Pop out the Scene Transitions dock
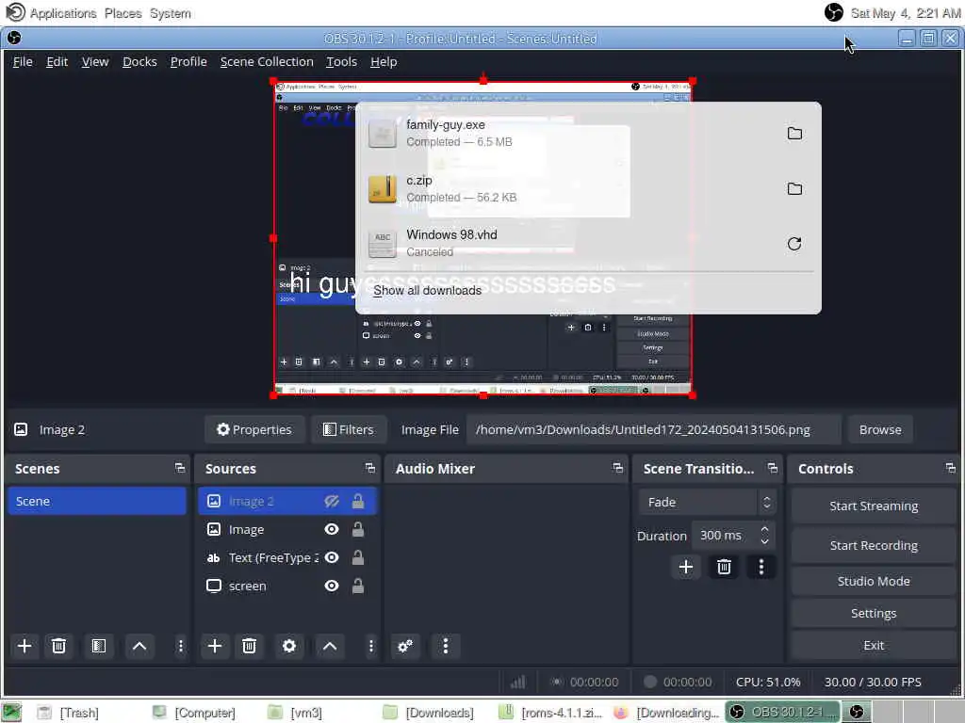Image resolution: width=965 pixels, height=723 pixels. click(x=773, y=469)
